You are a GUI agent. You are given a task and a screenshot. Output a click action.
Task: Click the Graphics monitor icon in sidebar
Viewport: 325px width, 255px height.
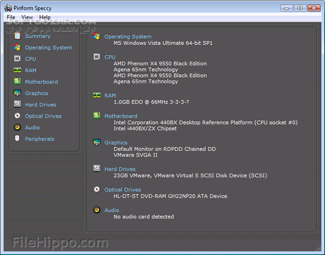coord(17,93)
